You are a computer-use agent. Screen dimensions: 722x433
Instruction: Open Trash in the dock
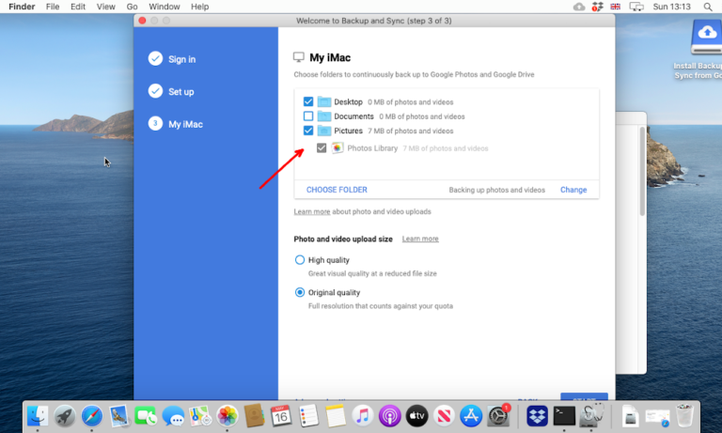[x=684, y=416]
